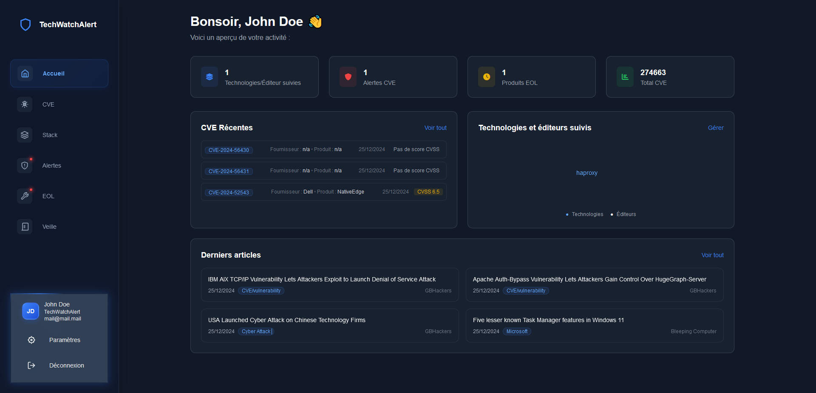This screenshot has height=393, width=816.
Task: Open the Alertes CVE stat card
Action: click(x=393, y=77)
